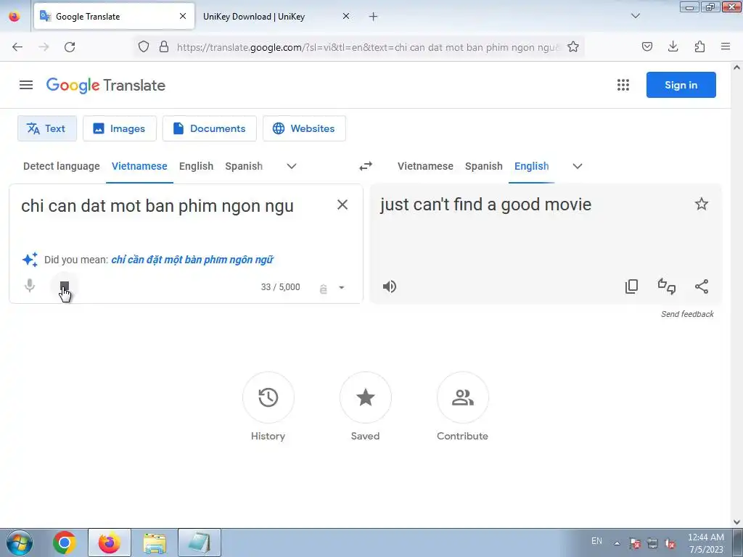Click Send feedback link
Screen dimensions: 743x557
pos(687,314)
